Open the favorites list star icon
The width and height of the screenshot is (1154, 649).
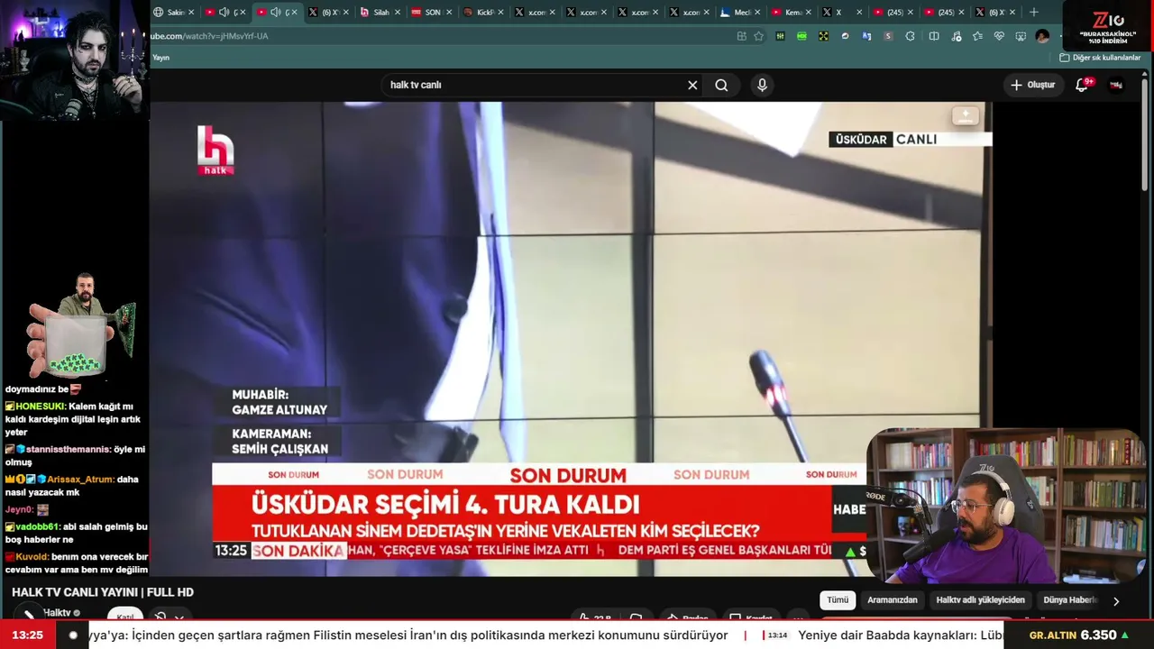point(977,36)
